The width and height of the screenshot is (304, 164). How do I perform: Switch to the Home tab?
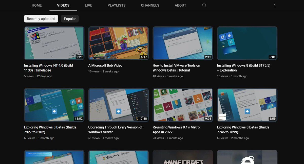click(37, 5)
